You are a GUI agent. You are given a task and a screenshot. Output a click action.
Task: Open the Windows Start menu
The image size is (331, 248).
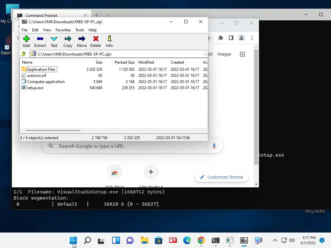pyautogui.click(x=73, y=240)
